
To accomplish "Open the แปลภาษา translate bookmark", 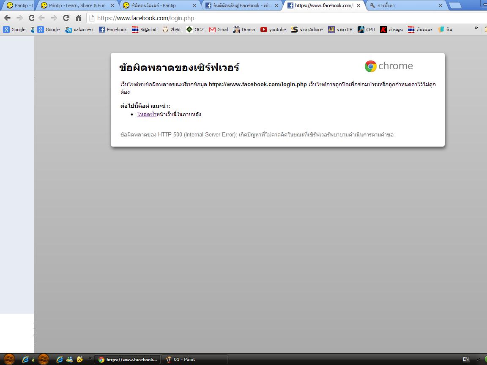I will pos(79,30).
